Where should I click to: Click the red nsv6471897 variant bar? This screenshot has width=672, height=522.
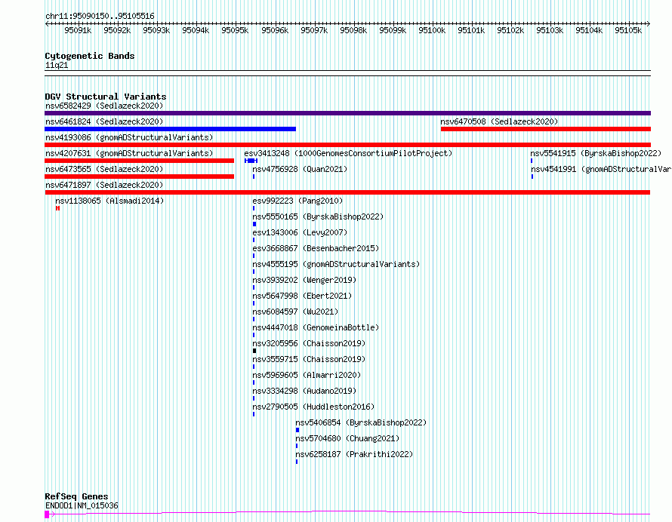347,192
